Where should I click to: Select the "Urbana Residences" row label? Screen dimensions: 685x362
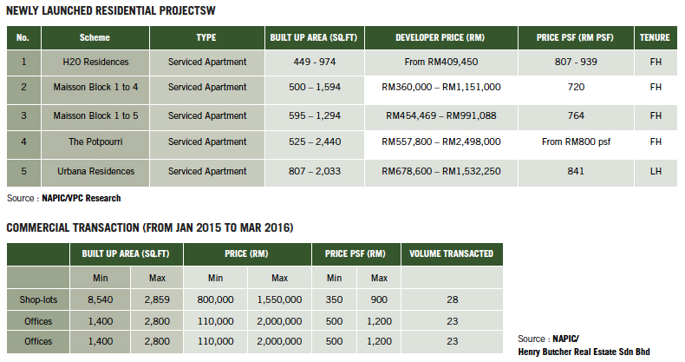[x=95, y=171]
